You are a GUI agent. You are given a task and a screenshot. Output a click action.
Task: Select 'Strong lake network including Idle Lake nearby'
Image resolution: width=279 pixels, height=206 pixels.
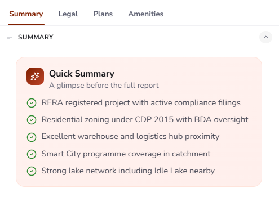coord(128,171)
